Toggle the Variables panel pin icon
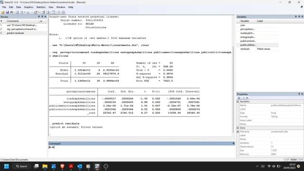Viewport: 304px width, 171px height. coord(299,17)
